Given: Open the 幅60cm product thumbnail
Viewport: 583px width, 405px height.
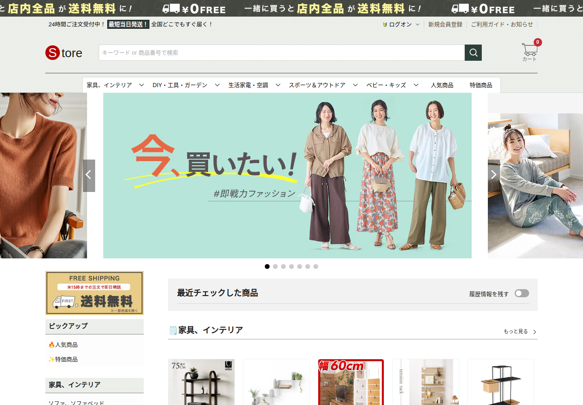Looking at the screenshot, I should click(x=351, y=382).
